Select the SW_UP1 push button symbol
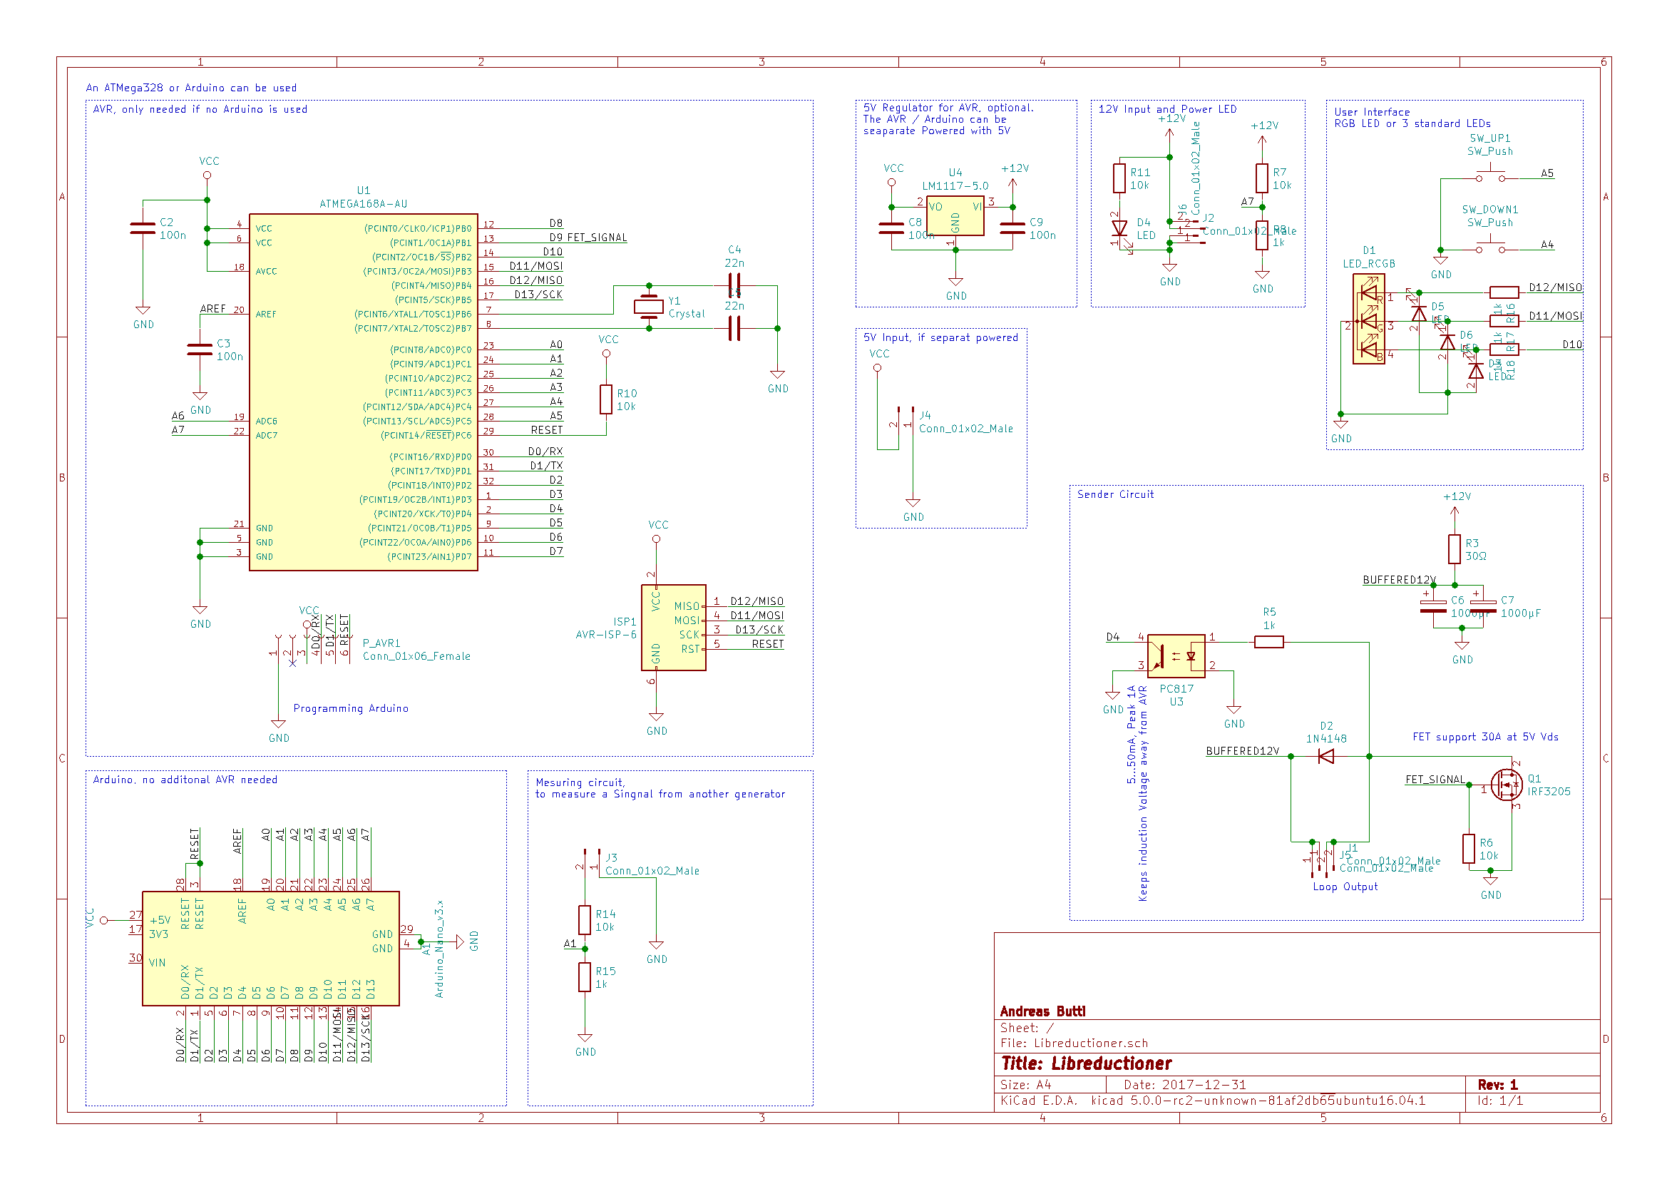1667x1179 pixels. point(1491,176)
